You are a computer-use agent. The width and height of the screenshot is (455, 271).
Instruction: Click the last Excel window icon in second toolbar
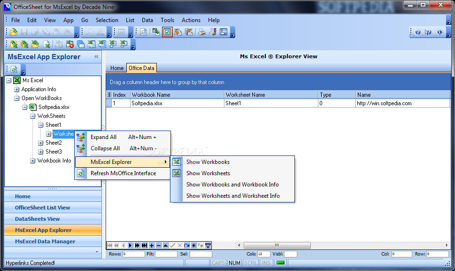[124, 44]
